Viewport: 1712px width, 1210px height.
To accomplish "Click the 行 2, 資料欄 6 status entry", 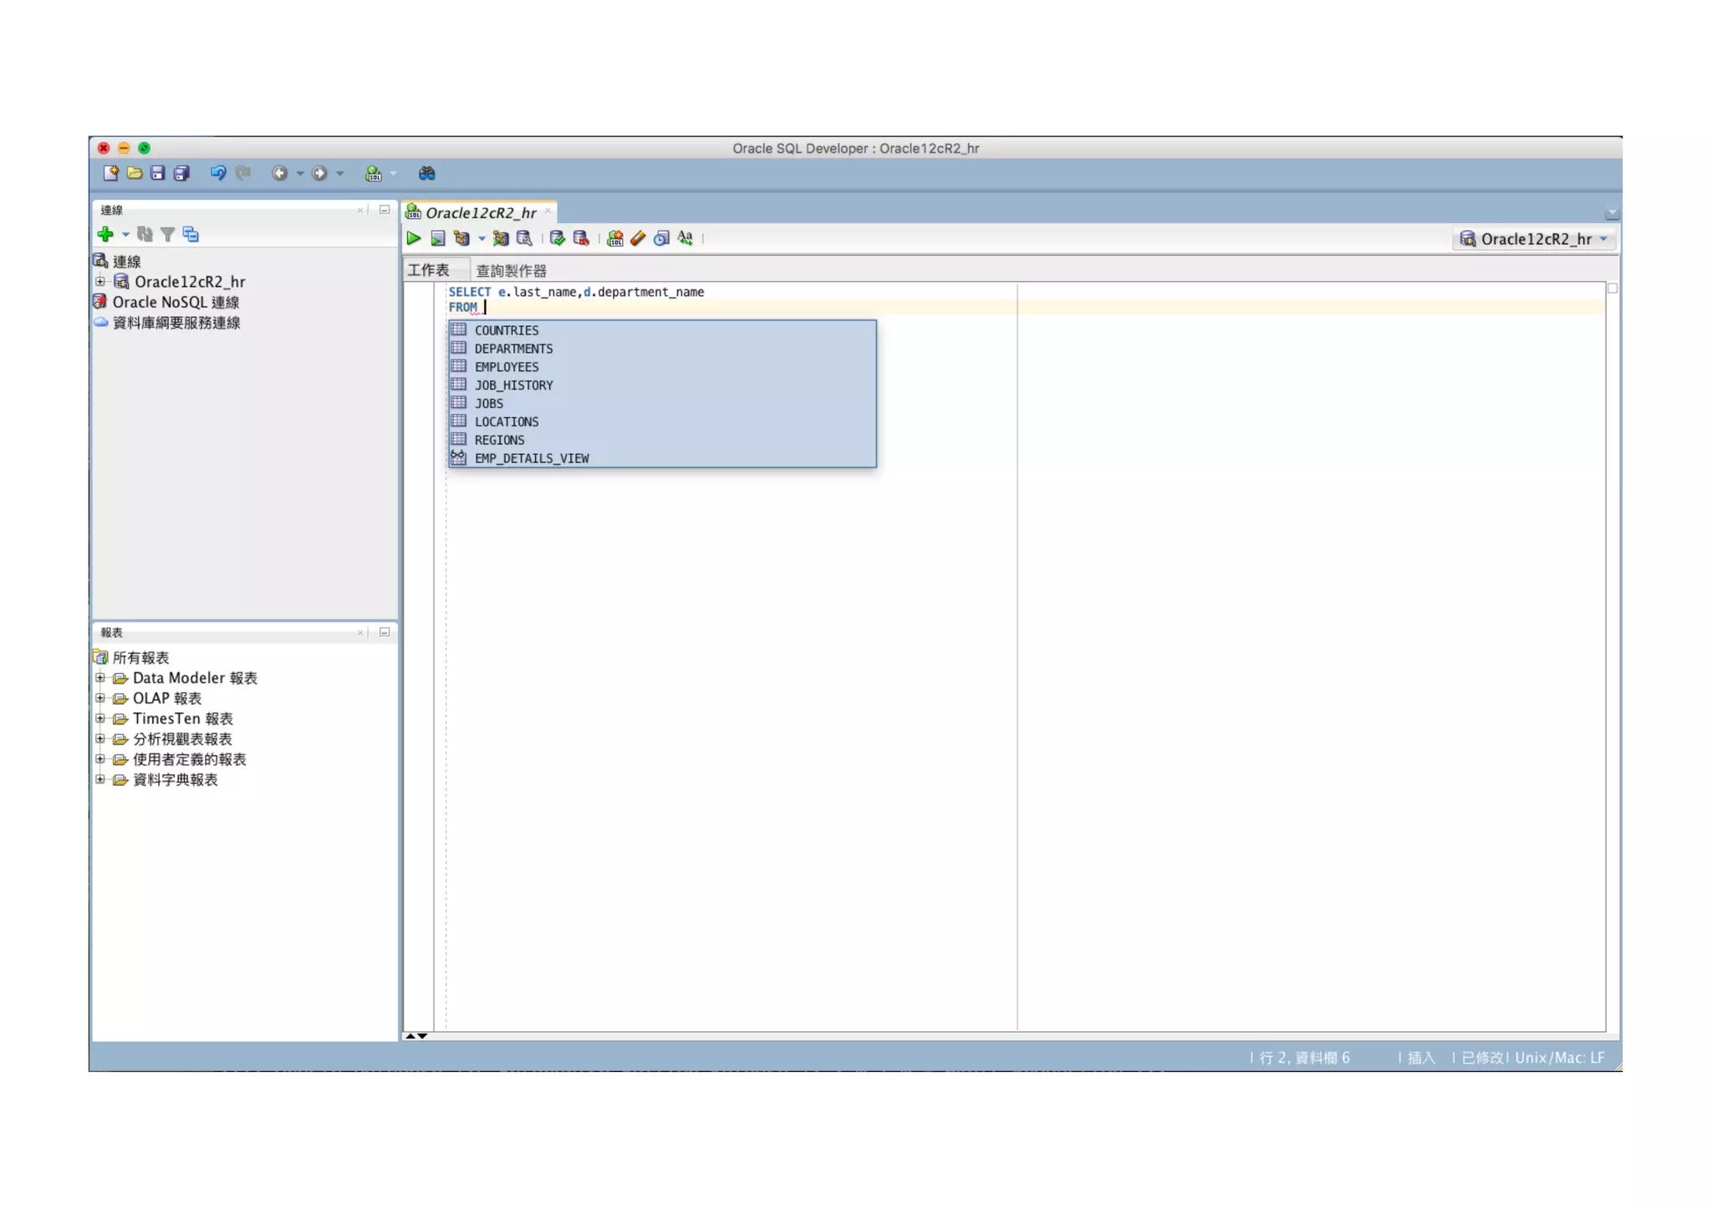I will click(x=1304, y=1058).
